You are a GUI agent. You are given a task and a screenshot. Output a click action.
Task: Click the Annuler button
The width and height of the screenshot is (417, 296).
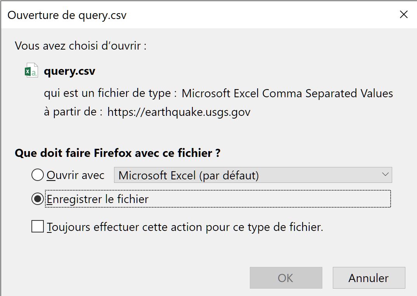369,278
